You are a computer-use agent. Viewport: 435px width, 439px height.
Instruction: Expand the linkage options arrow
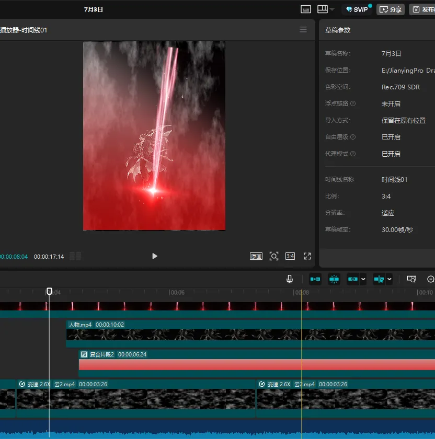click(x=363, y=279)
